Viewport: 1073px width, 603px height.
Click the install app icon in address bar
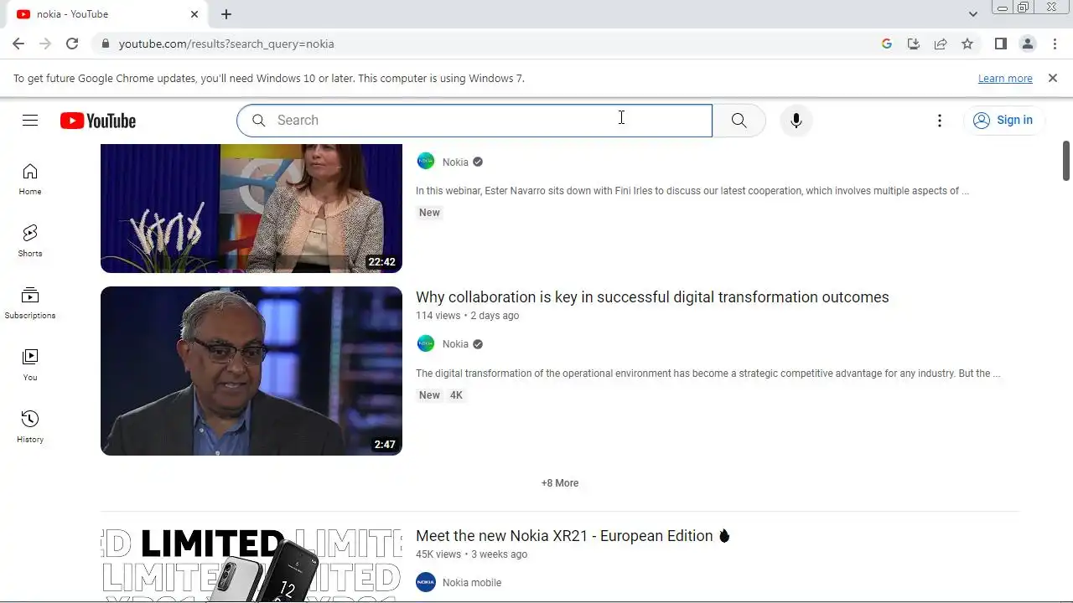[x=914, y=44]
